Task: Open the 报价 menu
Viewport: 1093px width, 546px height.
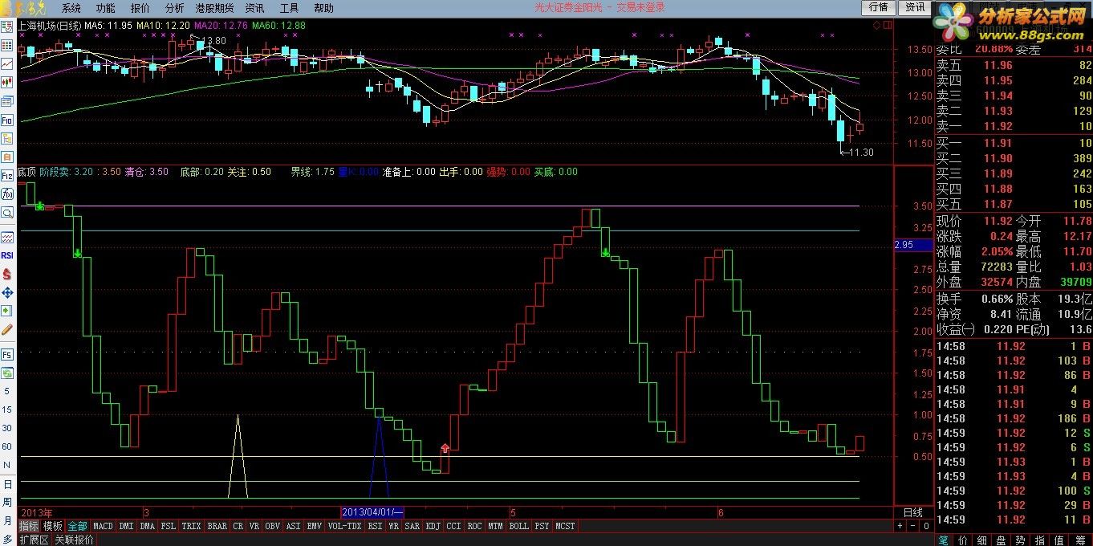Action: coord(140,8)
